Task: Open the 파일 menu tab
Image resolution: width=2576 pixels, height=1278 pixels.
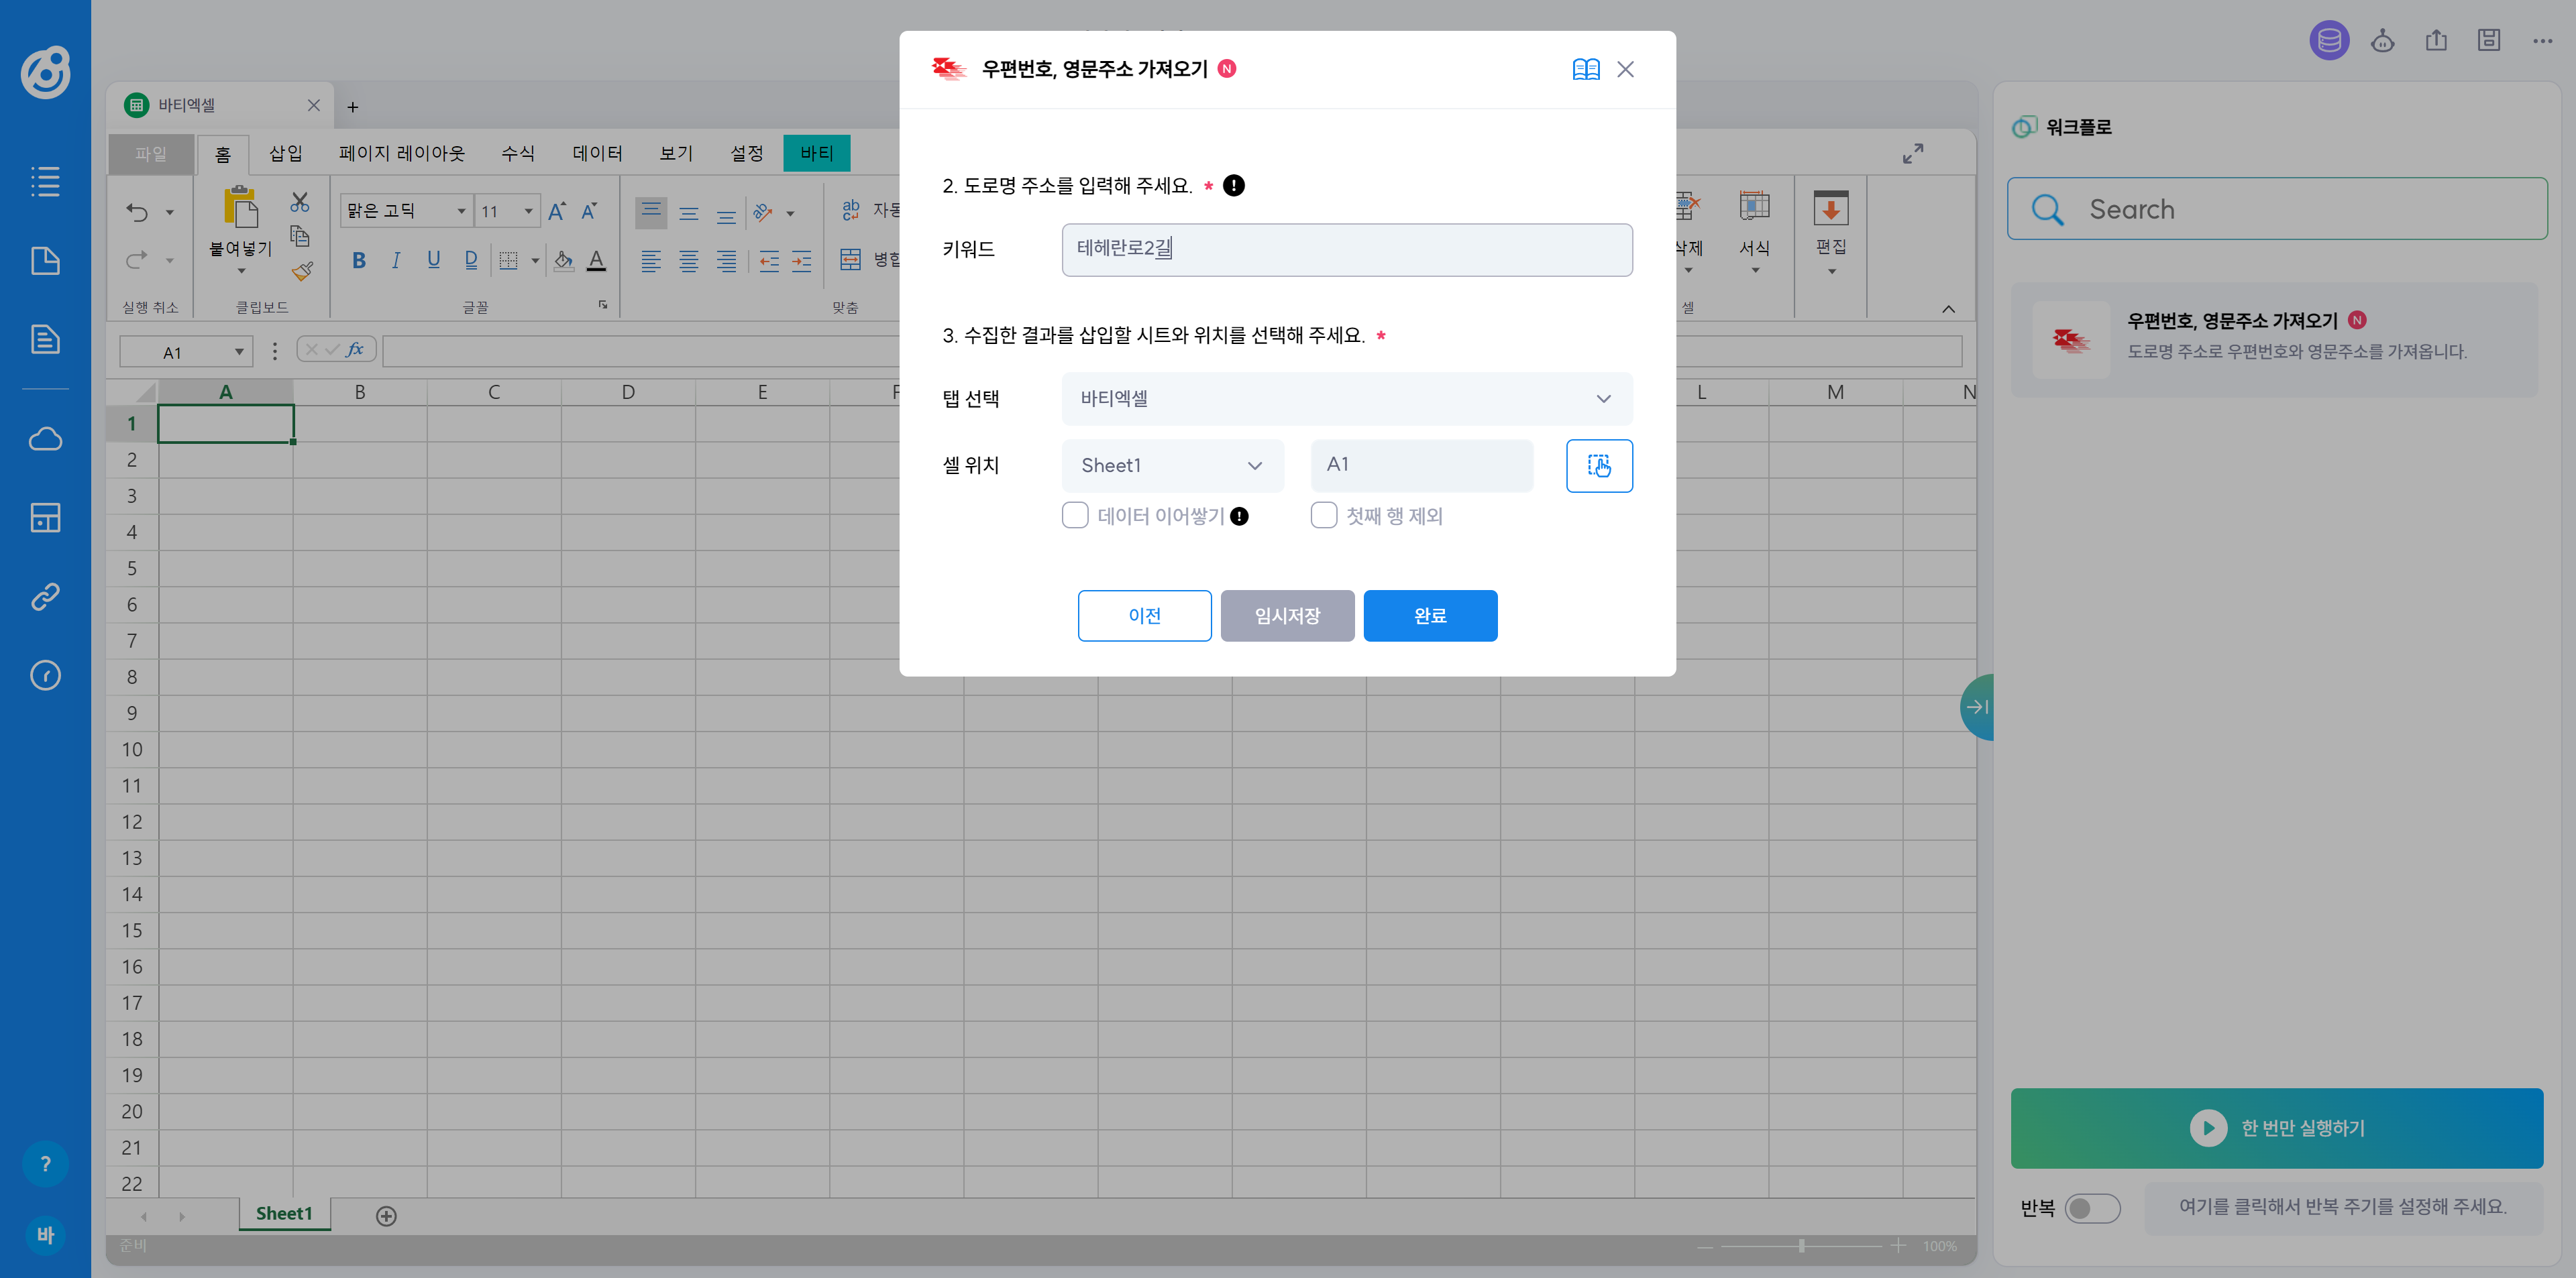Action: pos(152,154)
